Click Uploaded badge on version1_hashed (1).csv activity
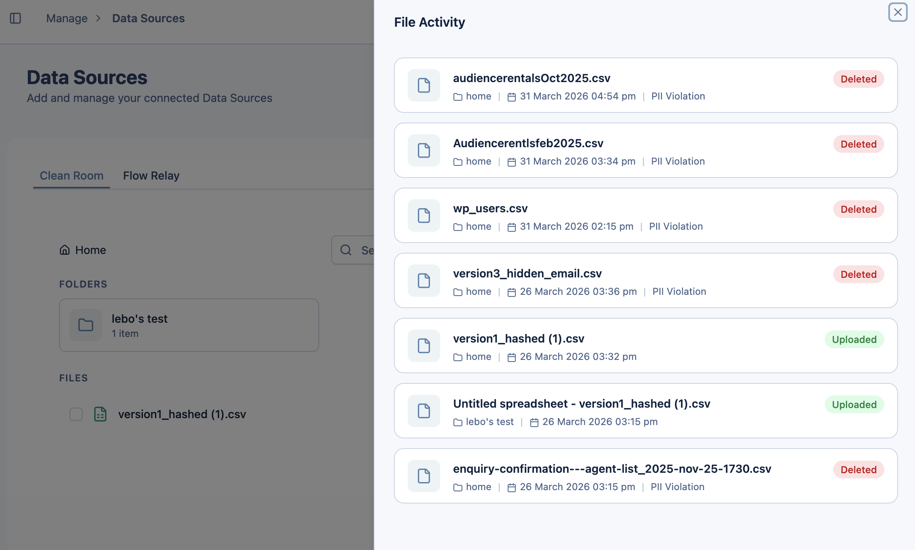Viewport: 915px width, 550px height. point(854,340)
